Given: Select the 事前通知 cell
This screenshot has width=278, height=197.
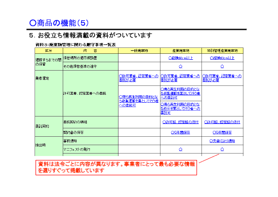Looking at the screenshot, I should (90, 141).
